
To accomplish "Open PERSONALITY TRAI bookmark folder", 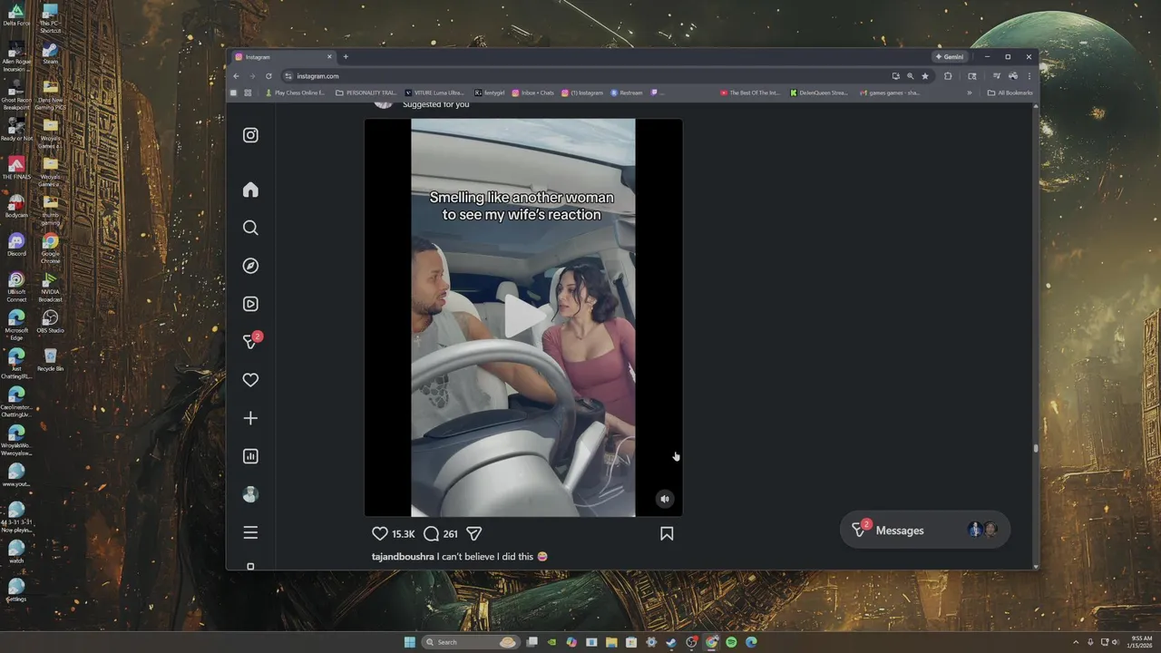I will (366, 93).
